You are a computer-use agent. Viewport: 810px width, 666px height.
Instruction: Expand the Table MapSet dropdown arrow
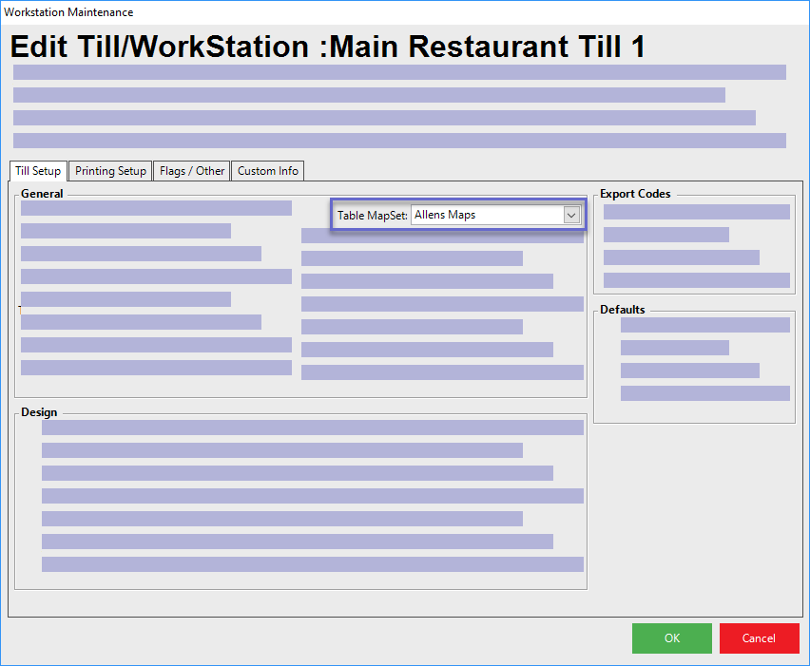[571, 216]
